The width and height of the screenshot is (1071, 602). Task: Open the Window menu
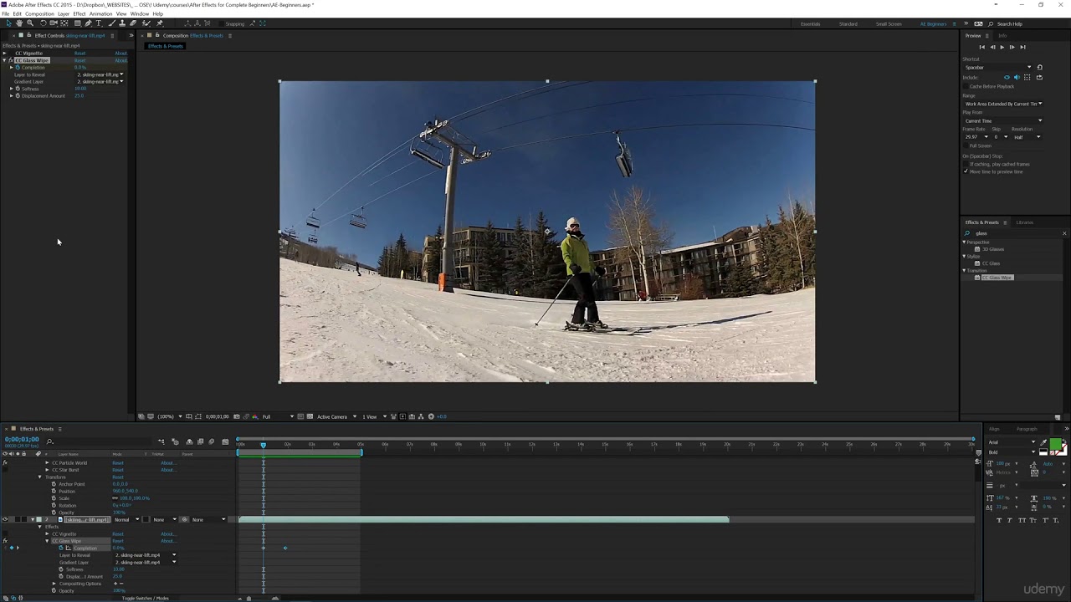(x=140, y=13)
